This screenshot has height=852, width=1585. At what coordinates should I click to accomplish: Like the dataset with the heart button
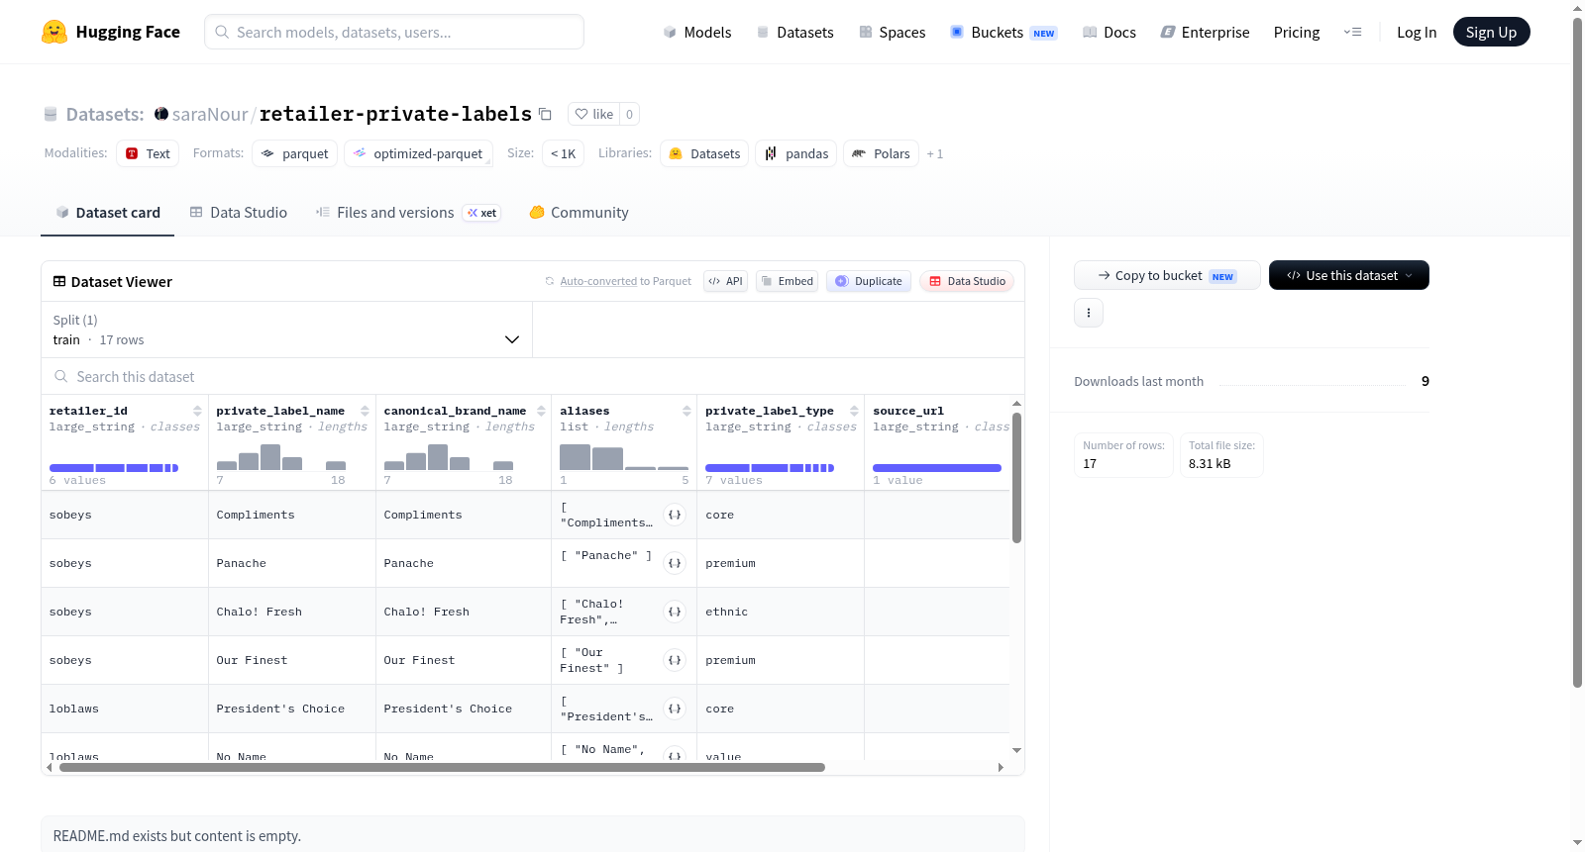593,114
